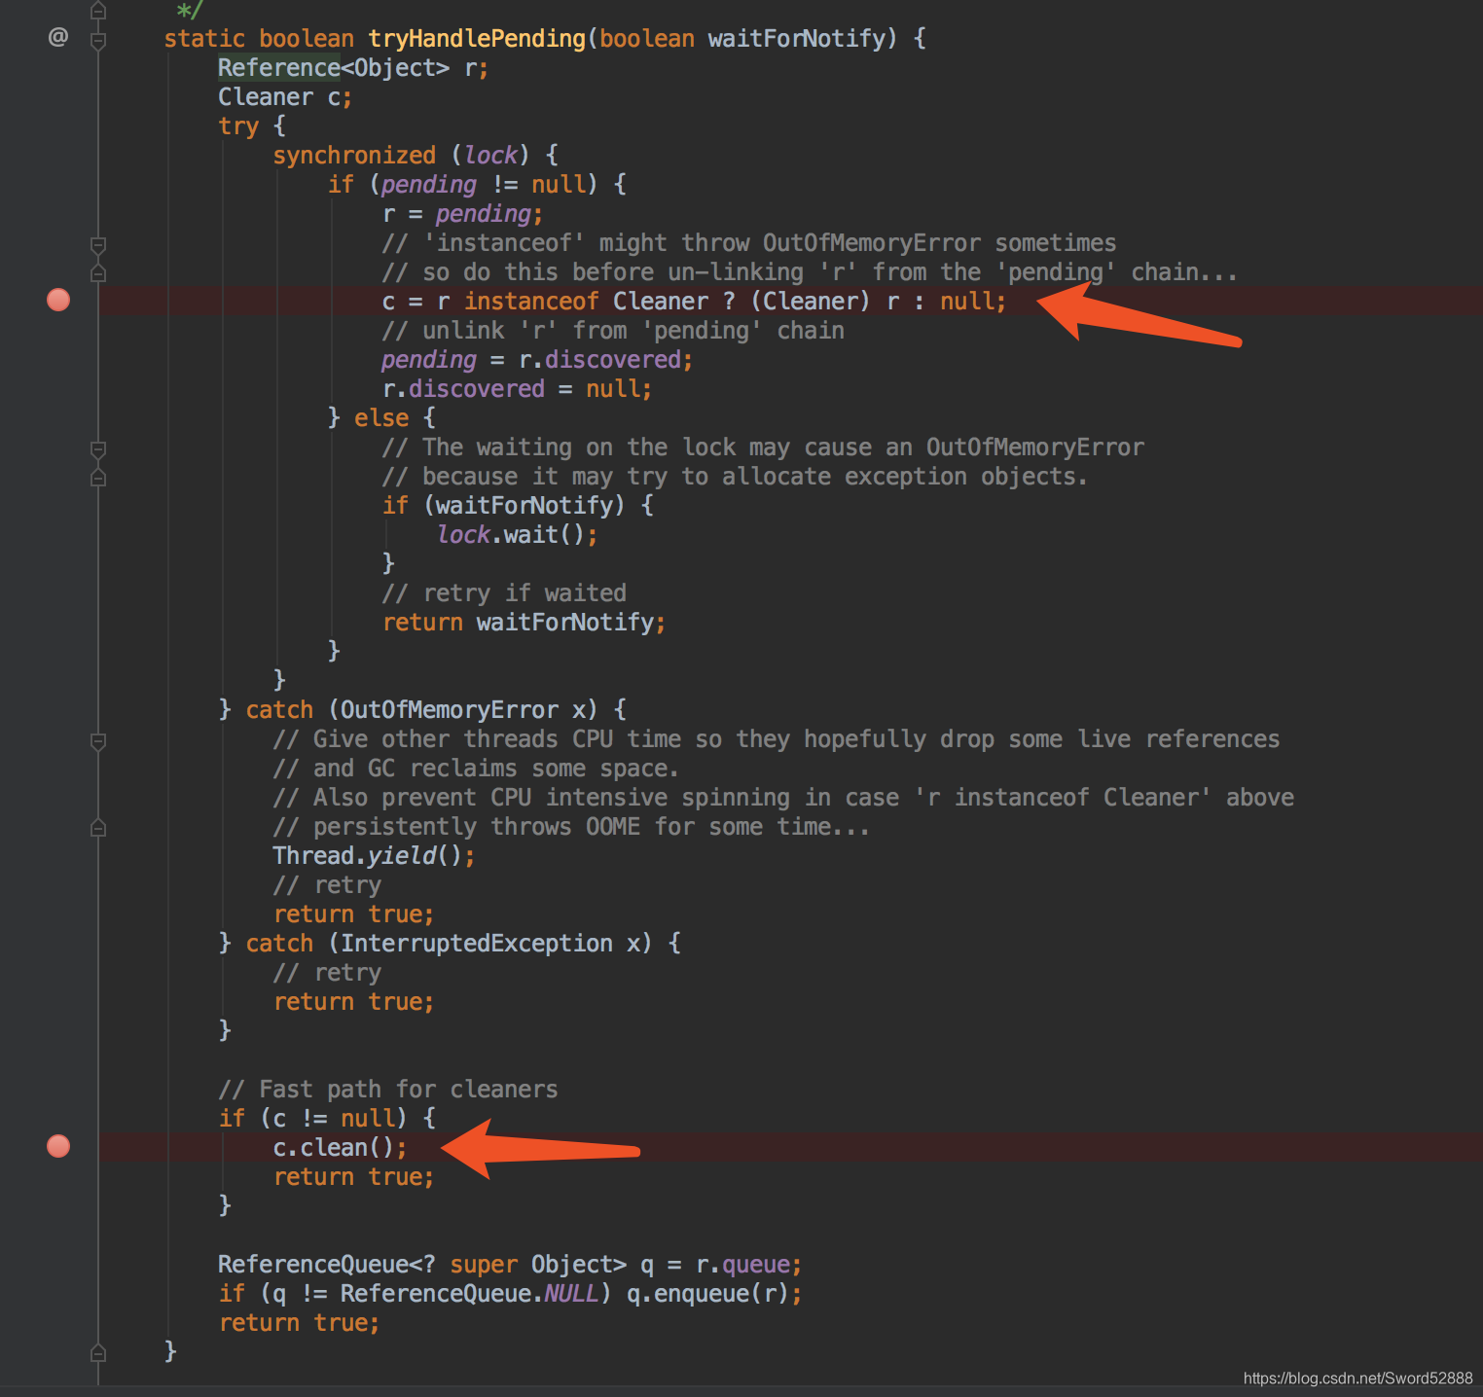Click fold end marker at 'persistently throws OOME' line
1483x1397 pixels.
pos(98,828)
